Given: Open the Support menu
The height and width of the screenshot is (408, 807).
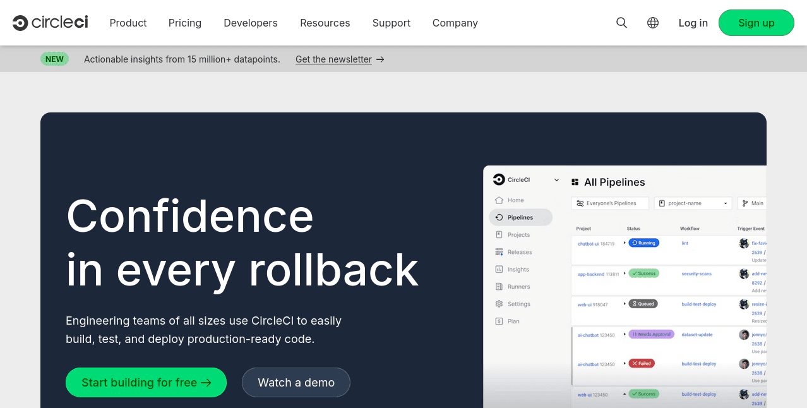Looking at the screenshot, I should [392, 23].
